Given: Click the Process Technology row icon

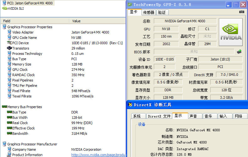Looking at the screenshot, I should point(9,53).
